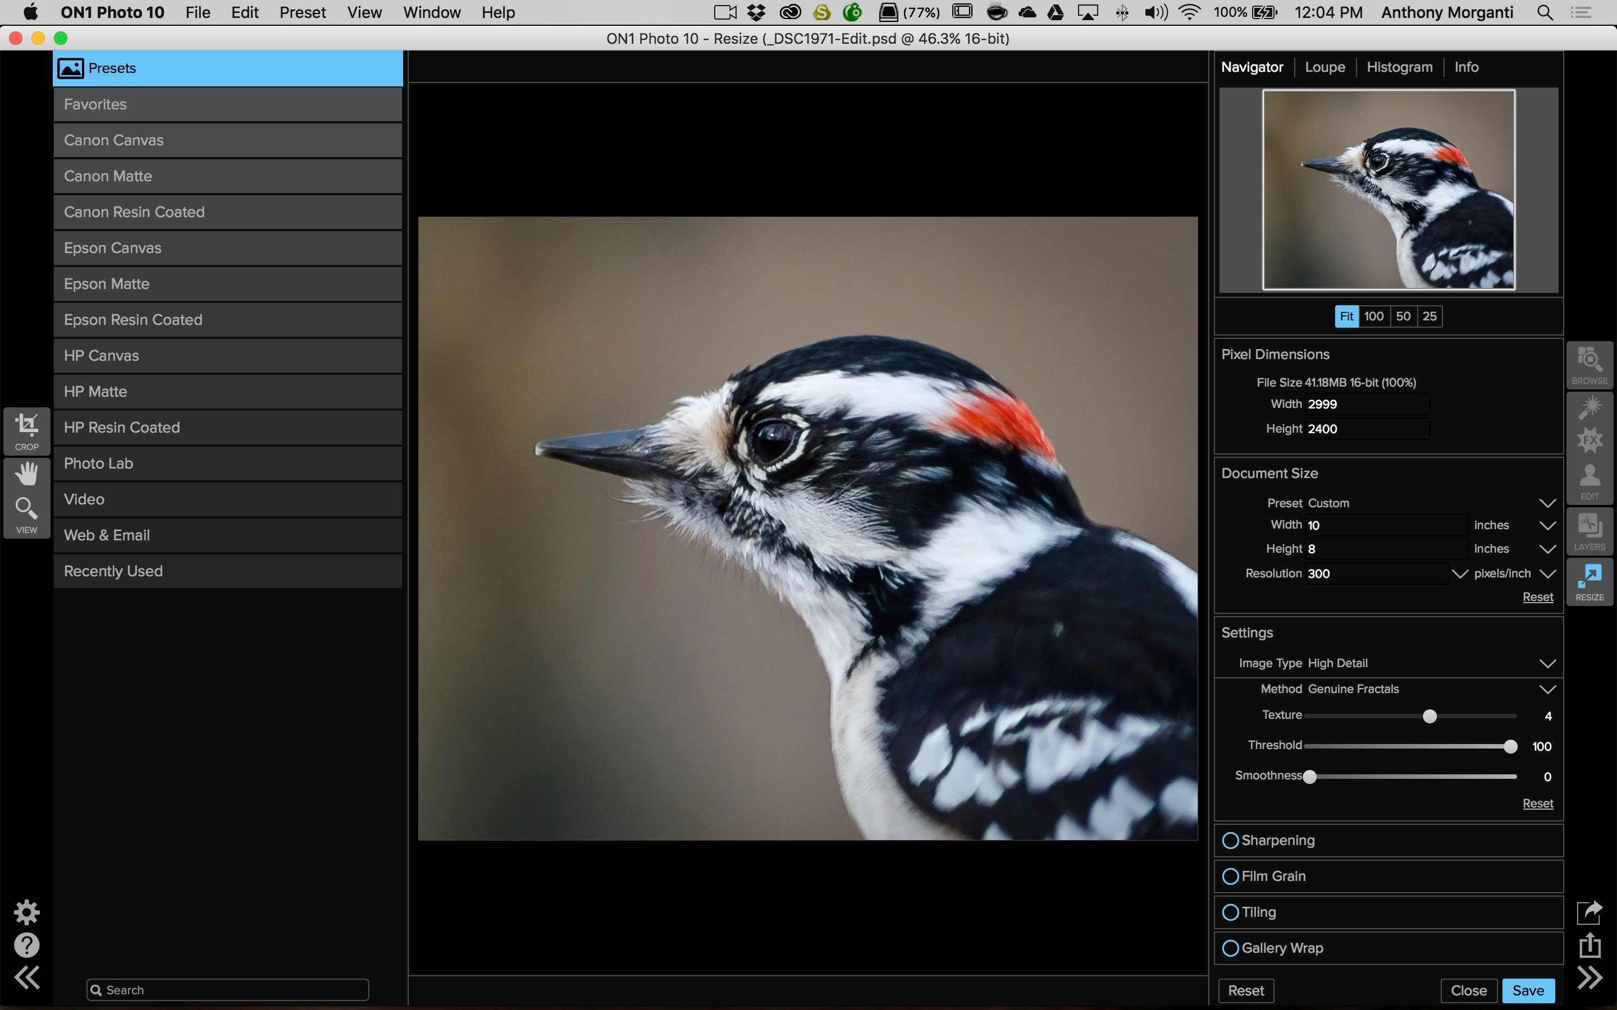Screen dimensions: 1617x1010
Task: Click the blue Save button
Action: coord(1528,990)
